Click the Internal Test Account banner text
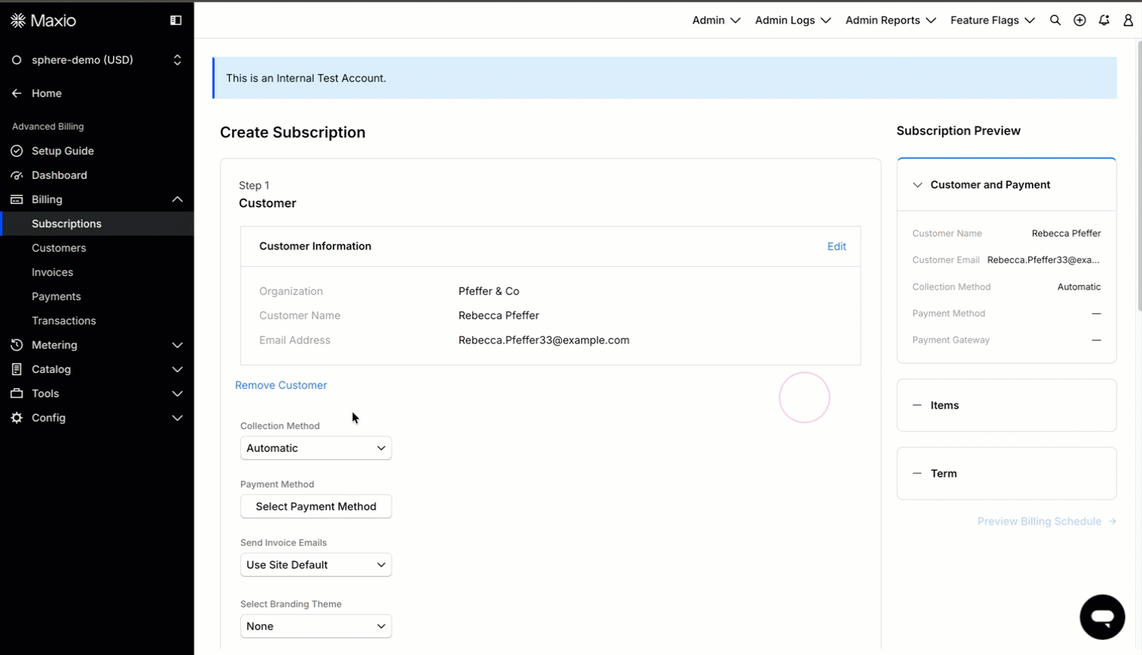Image resolution: width=1142 pixels, height=655 pixels. [x=306, y=78]
